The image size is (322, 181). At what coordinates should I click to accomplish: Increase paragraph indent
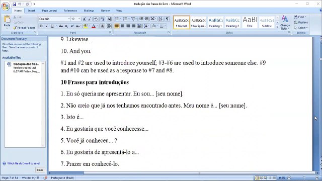click(146, 19)
